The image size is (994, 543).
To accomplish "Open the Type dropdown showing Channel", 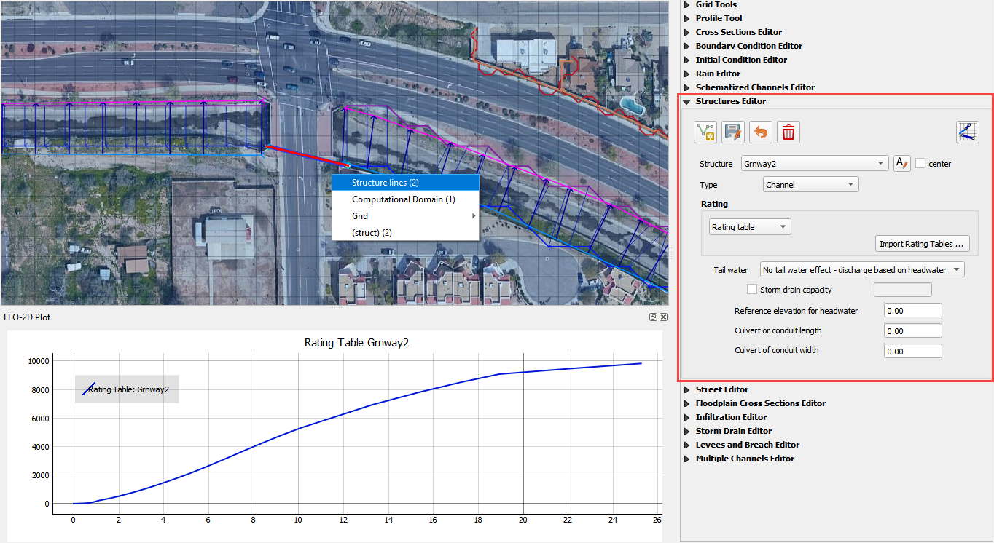I will pos(810,185).
